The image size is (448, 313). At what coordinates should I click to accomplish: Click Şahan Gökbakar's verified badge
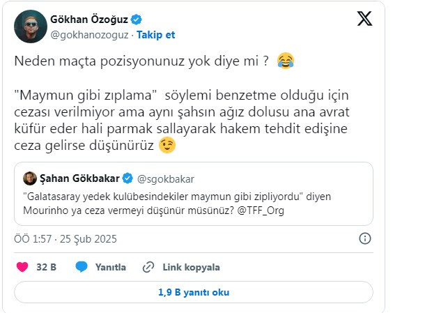click(x=128, y=178)
